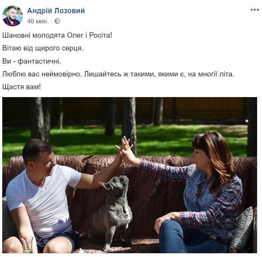262x257 pixels.
Task: Click the glass at the photo's bottom-left
Action: coord(28,245)
